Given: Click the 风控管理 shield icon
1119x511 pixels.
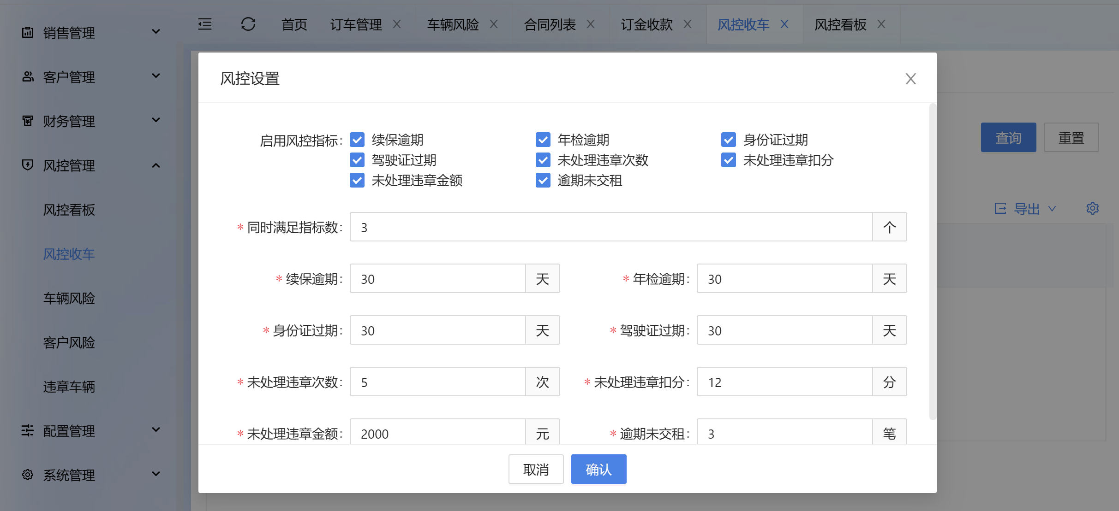Looking at the screenshot, I should tap(28, 165).
